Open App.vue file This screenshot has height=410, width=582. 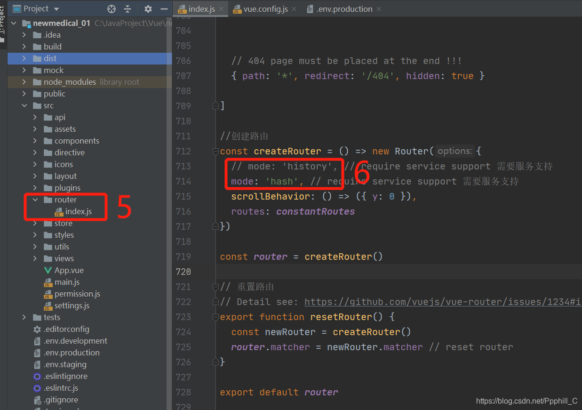pos(69,270)
